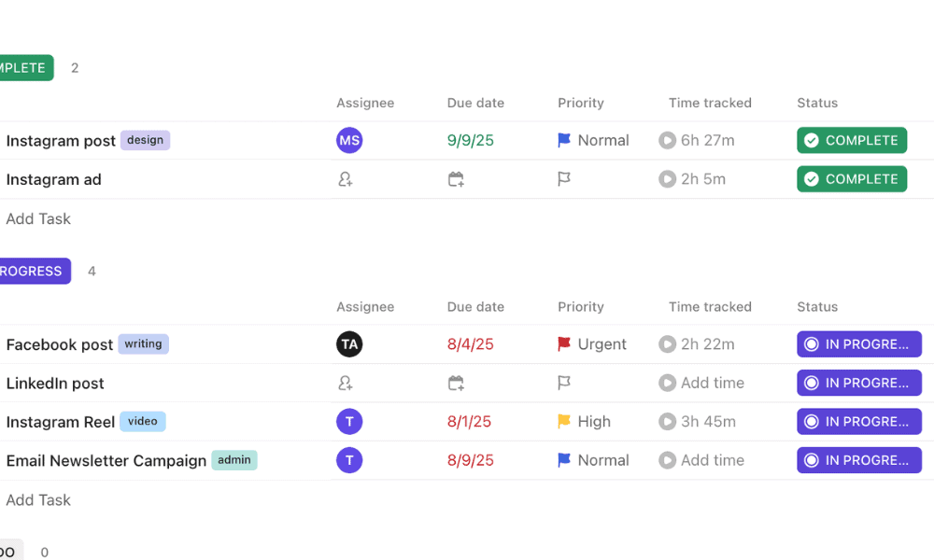This screenshot has height=560, width=934.
Task: Set priority flag for Instagram ad
Action: point(564,179)
